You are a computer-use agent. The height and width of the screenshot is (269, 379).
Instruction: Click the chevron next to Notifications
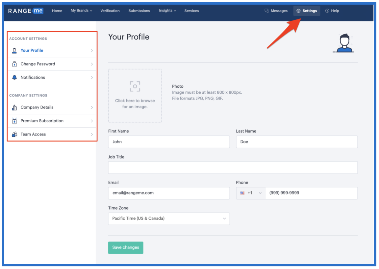point(92,78)
